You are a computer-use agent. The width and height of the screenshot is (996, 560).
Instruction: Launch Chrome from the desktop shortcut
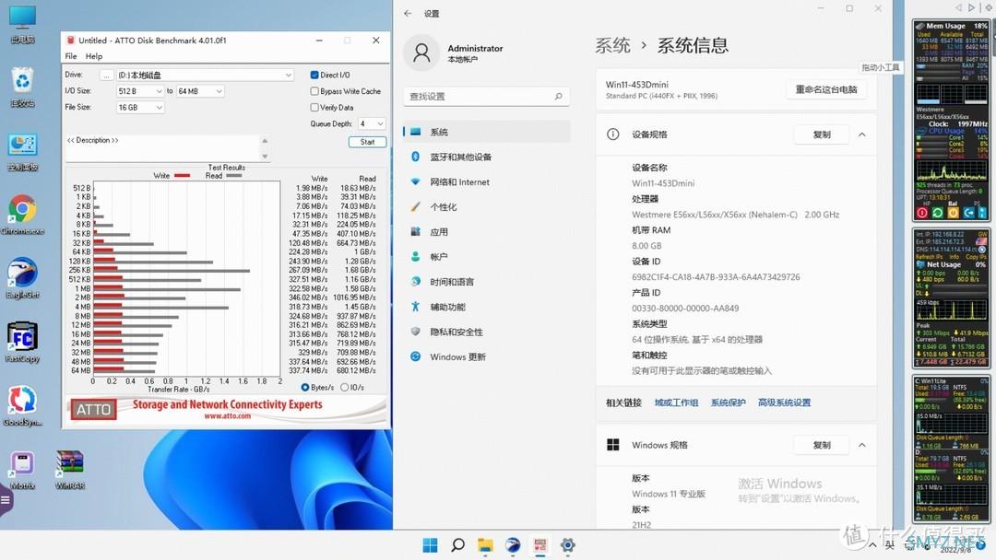pyautogui.click(x=23, y=215)
